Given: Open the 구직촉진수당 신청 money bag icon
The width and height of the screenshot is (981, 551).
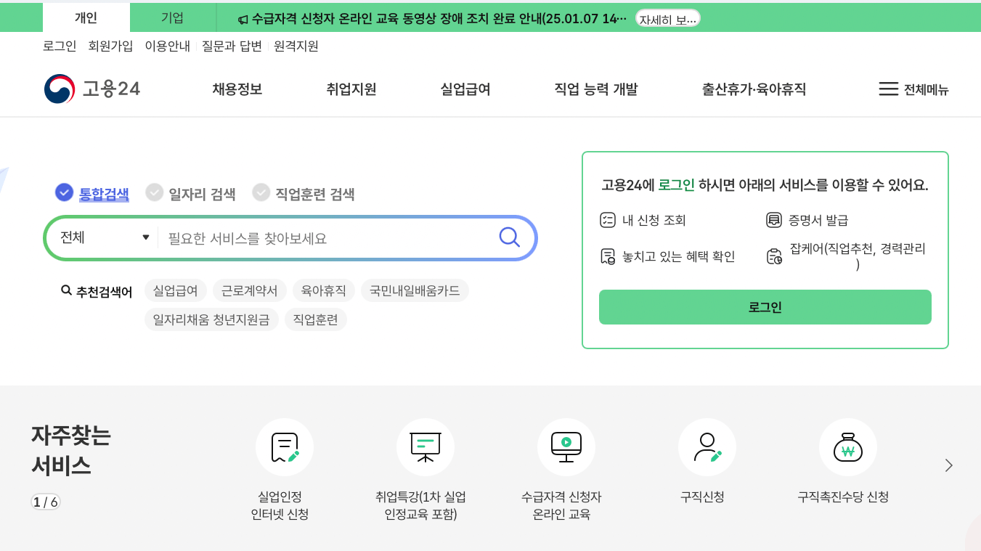Looking at the screenshot, I should click(x=847, y=447).
